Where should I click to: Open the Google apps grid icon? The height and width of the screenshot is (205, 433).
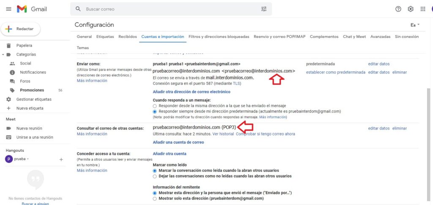423,9
